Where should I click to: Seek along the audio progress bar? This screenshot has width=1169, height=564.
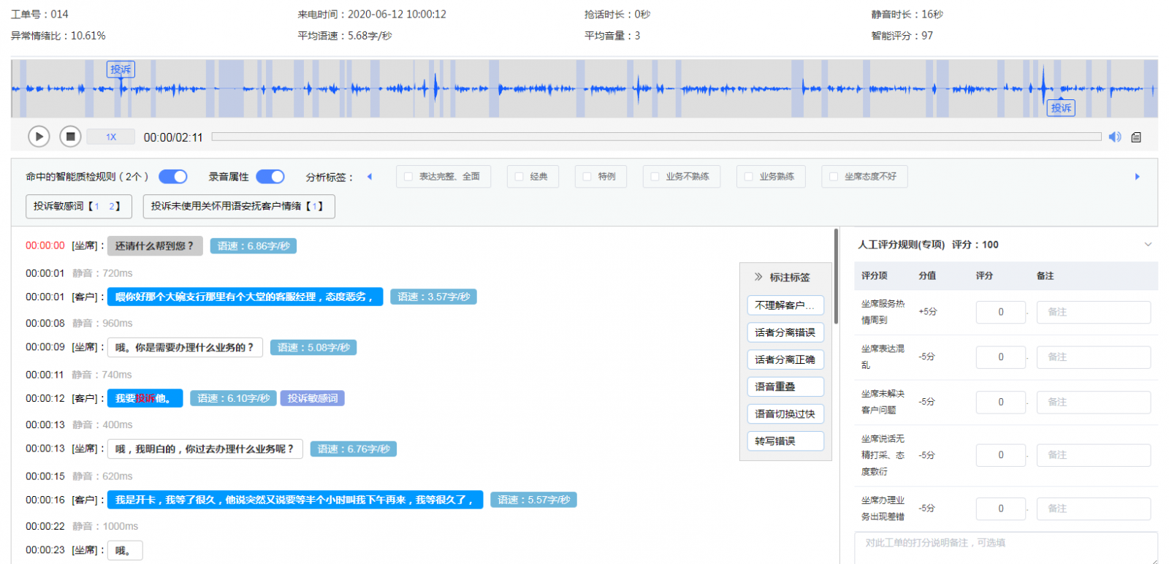(x=656, y=137)
